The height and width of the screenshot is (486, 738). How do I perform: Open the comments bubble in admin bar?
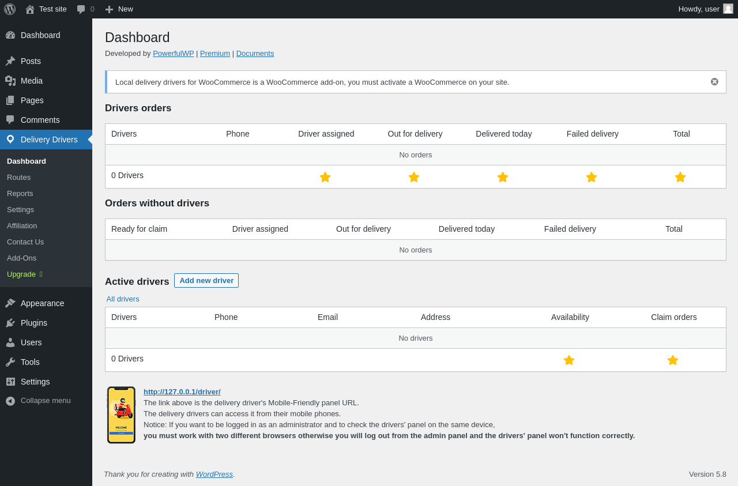(85, 9)
